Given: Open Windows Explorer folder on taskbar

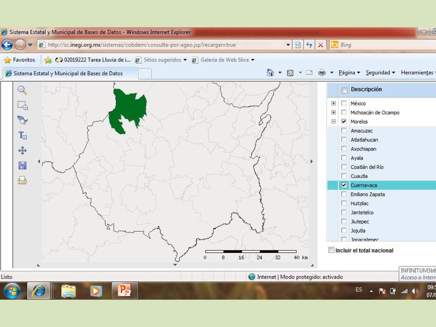Looking at the screenshot, I should coord(68,291).
